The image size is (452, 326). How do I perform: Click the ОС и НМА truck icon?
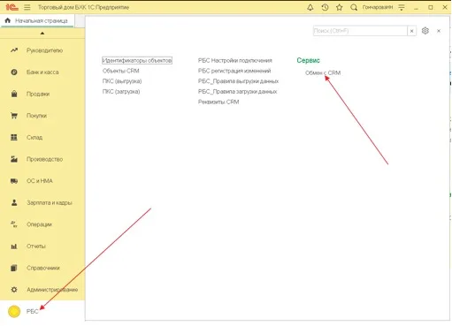pos(14,181)
